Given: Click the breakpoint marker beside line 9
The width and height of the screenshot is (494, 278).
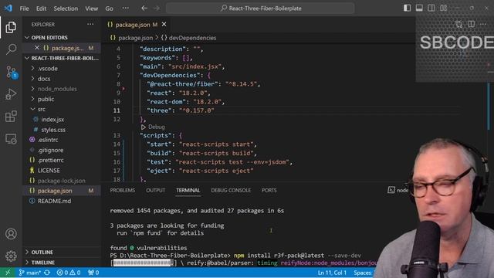Looking at the screenshot, I should tap(123, 89).
